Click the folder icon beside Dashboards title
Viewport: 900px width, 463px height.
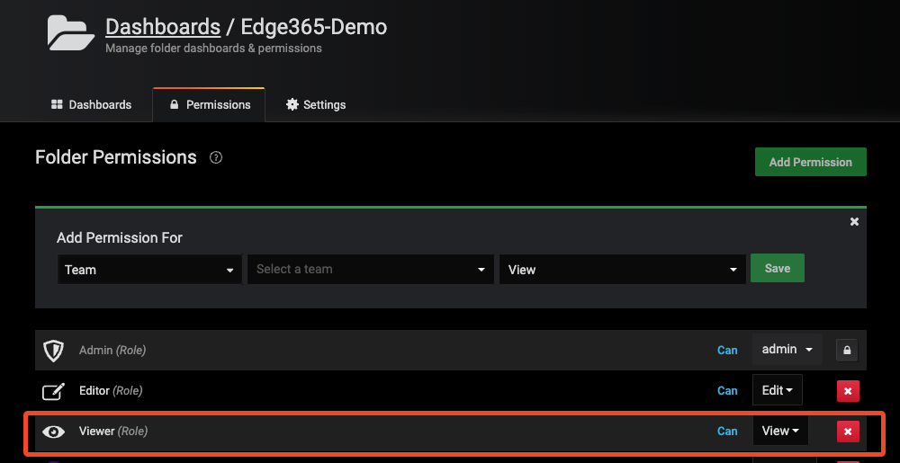[71, 32]
